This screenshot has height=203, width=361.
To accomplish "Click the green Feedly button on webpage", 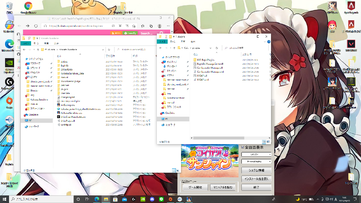I will tap(130, 33).
